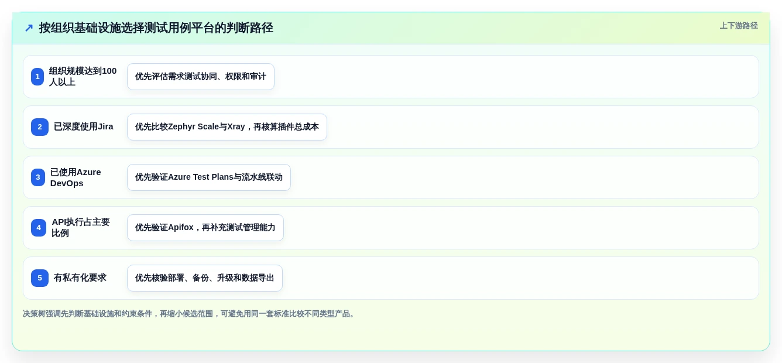Screen dimensions: 782x363
Task: Click the 决策树强调先判断基础设施 footnote
Action: tap(190, 314)
